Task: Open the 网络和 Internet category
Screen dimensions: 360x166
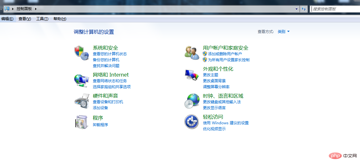Action: [111, 75]
